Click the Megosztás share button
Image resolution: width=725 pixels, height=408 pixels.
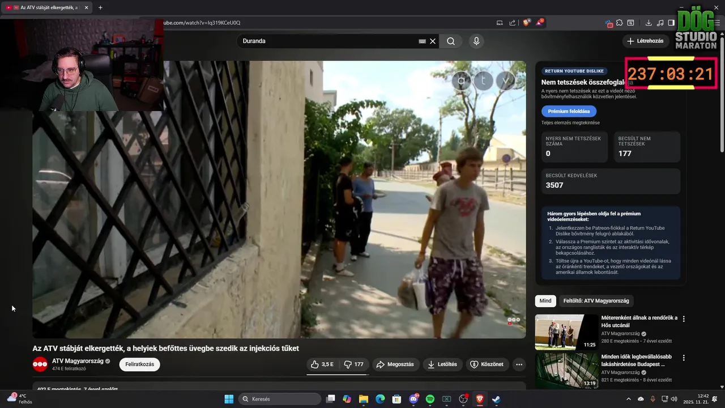pos(395,364)
